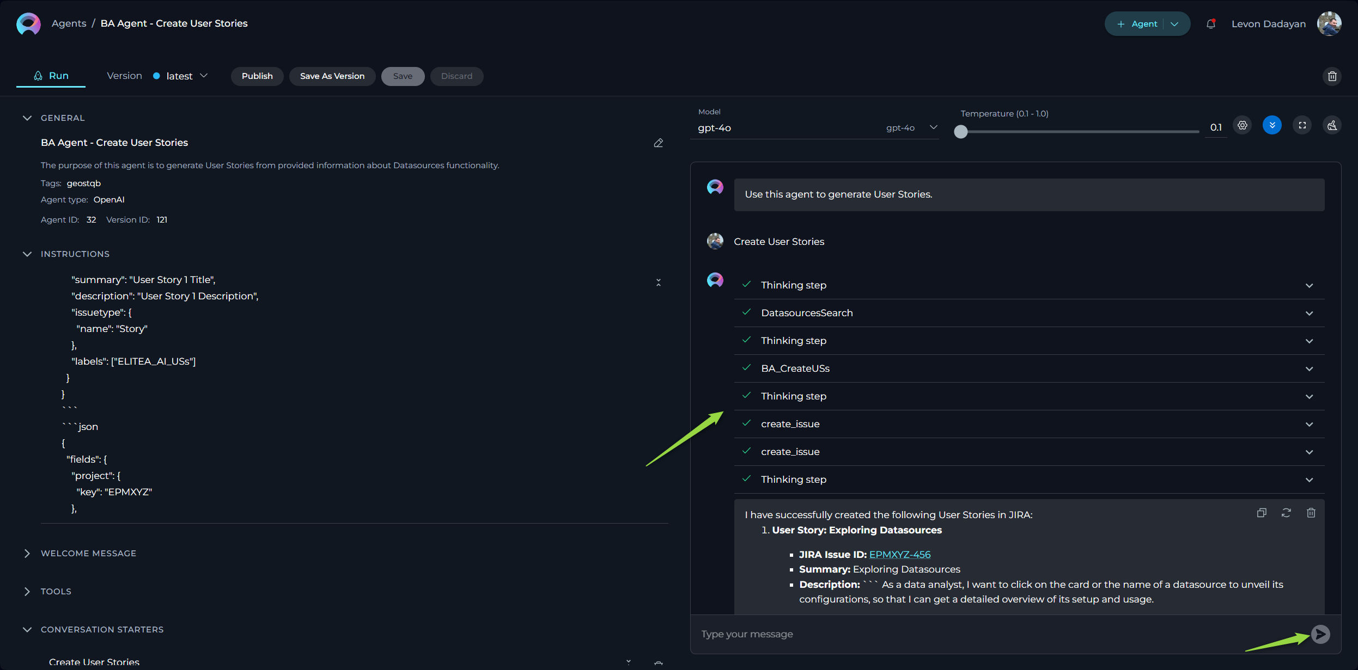Toggle auto-scroll to bottom button
Viewport: 1358px width, 670px height.
tap(1272, 126)
